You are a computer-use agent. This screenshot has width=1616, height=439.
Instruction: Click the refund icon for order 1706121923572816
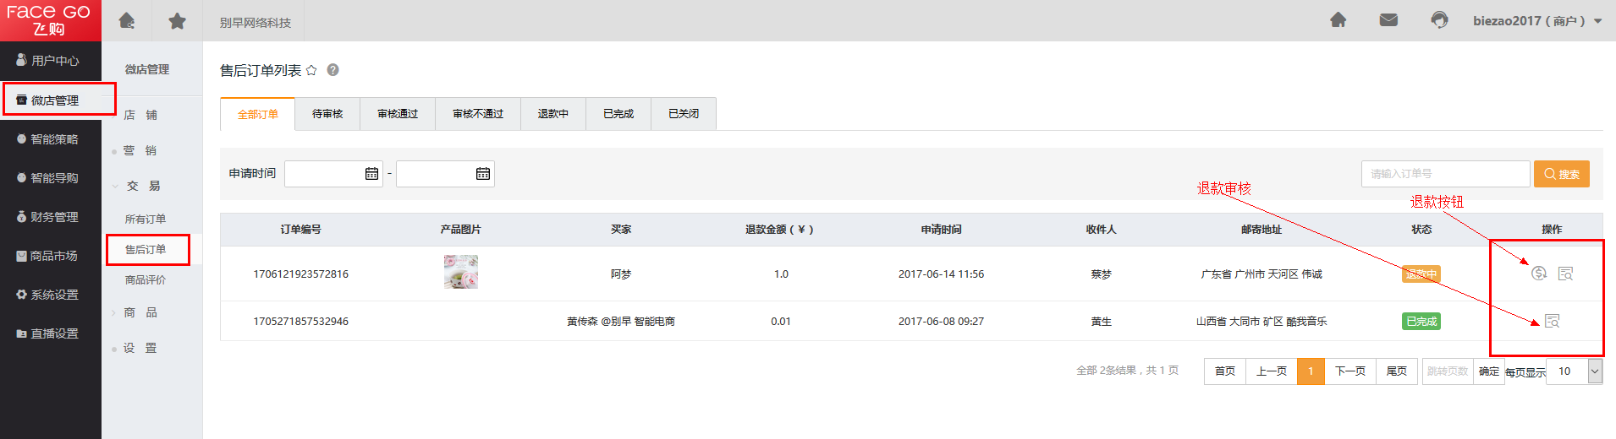click(x=1539, y=274)
